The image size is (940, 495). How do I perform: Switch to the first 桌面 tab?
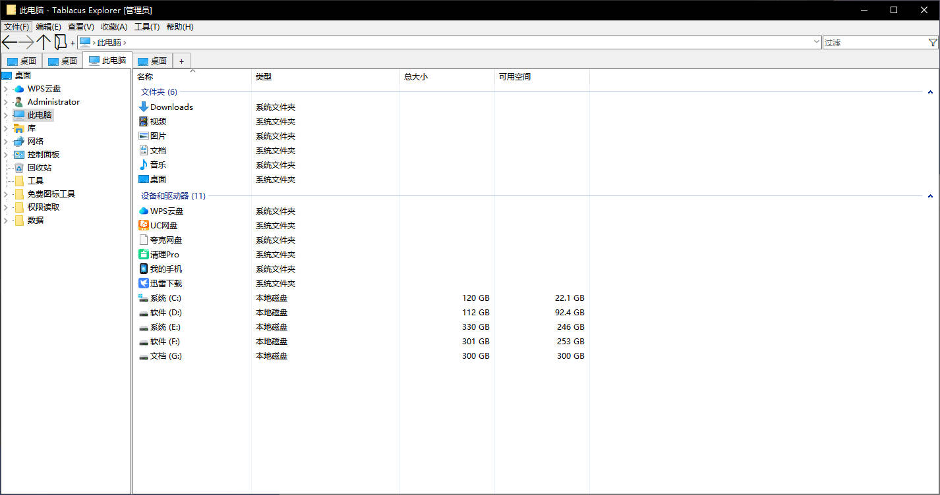pos(22,60)
